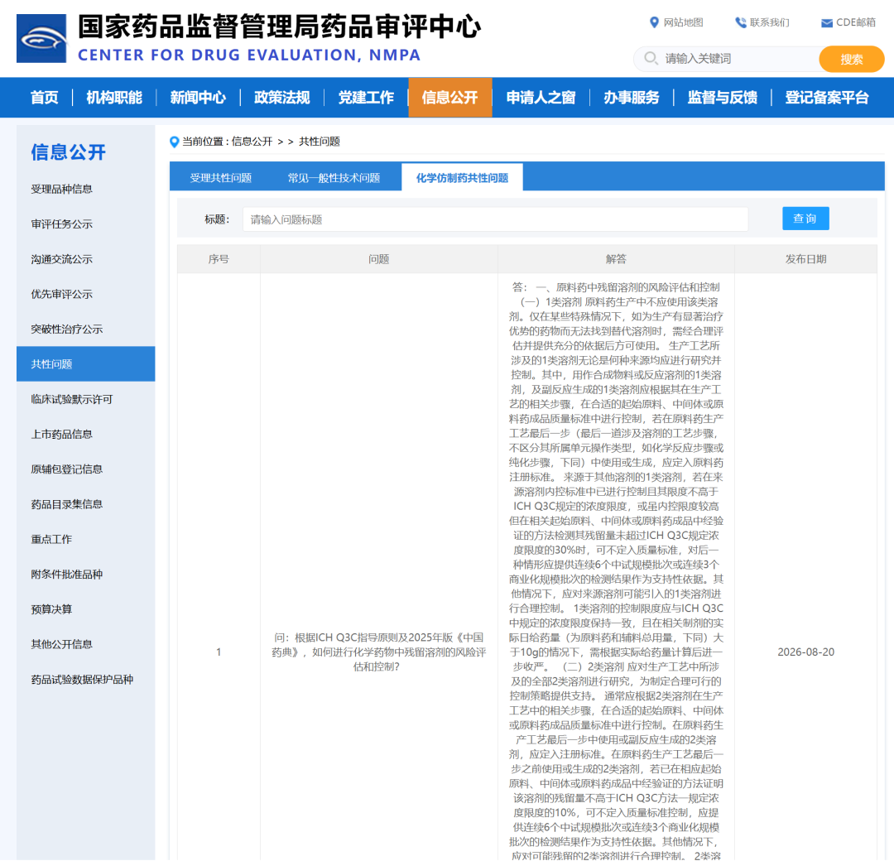Switch to 受理共性问题 tab
The width and height of the screenshot is (894, 861).
221,178
